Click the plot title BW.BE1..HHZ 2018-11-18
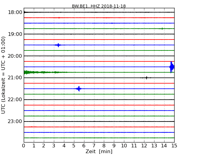 [99, 6]
